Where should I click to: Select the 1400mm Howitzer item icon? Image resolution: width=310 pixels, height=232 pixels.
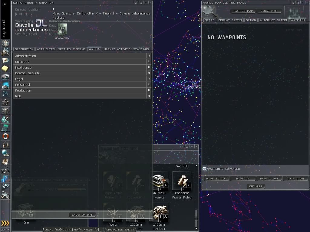click(159, 212)
